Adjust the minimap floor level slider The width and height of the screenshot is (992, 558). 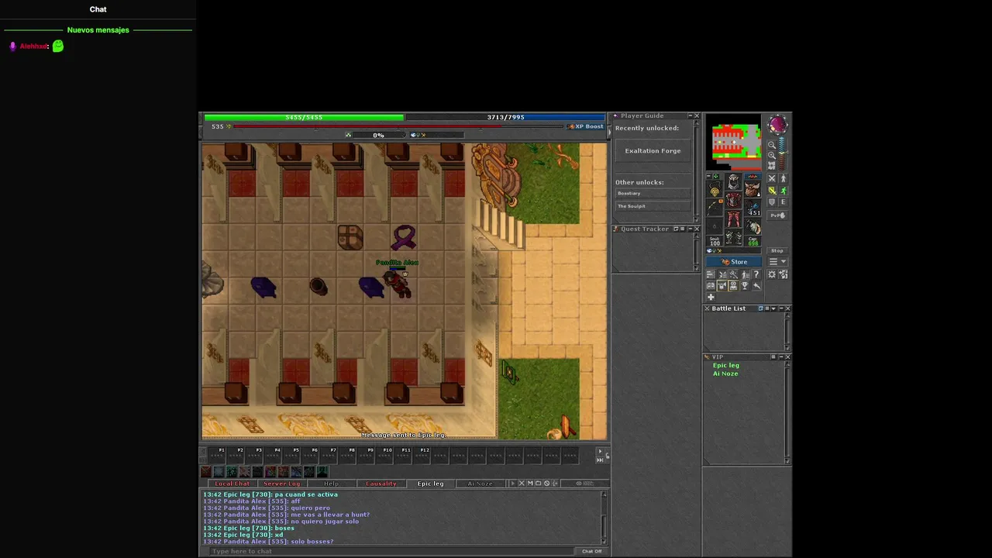(783, 153)
